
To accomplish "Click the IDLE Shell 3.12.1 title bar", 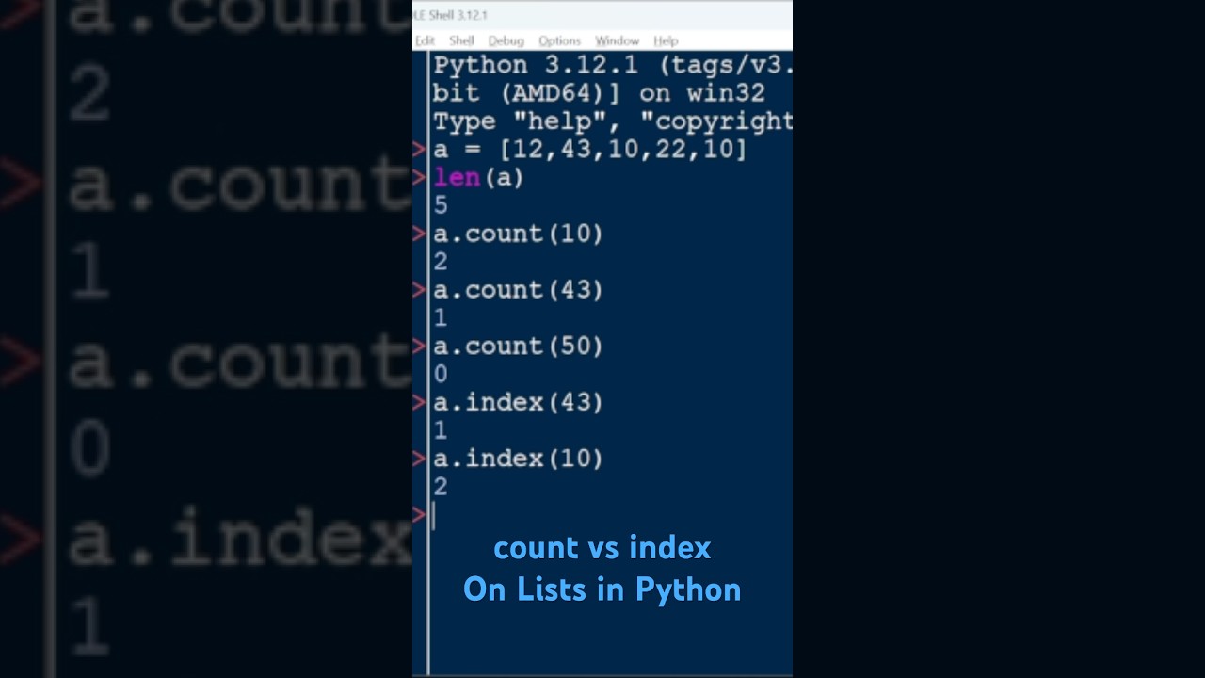I will 602,15.
